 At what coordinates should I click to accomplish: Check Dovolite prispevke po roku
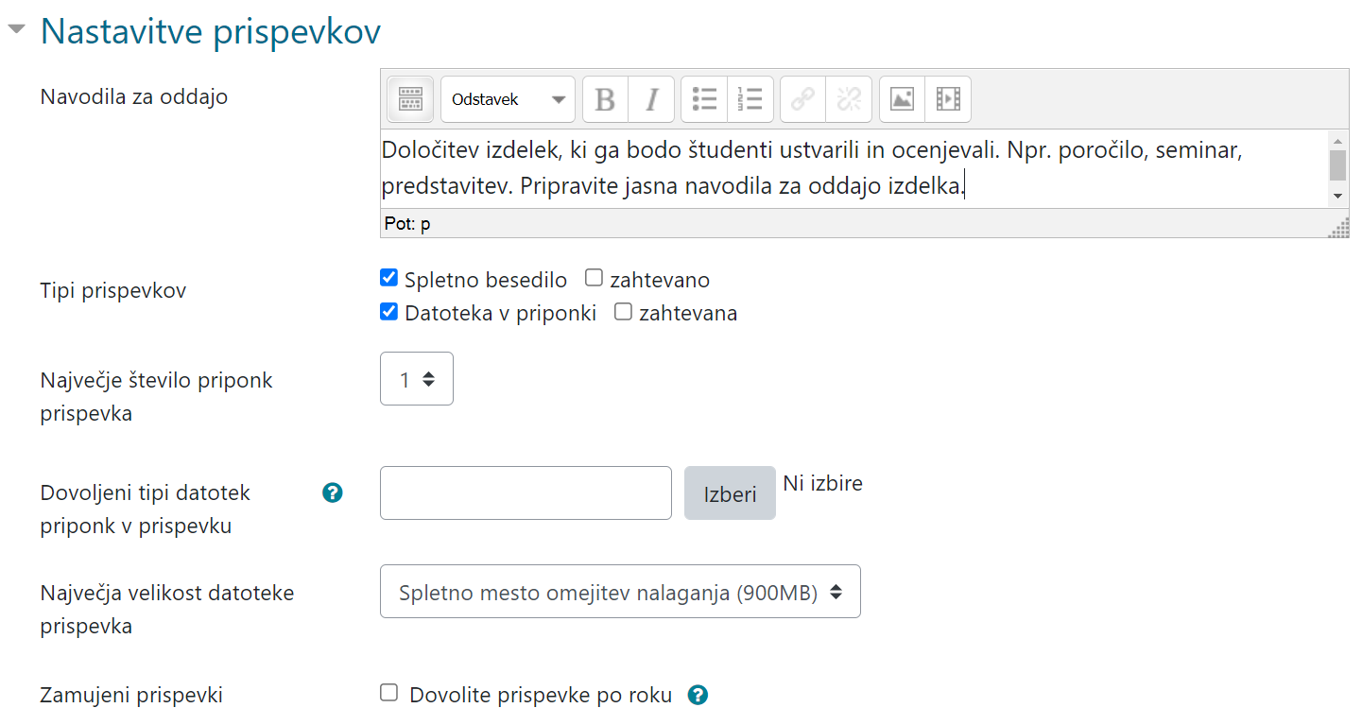(x=388, y=692)
